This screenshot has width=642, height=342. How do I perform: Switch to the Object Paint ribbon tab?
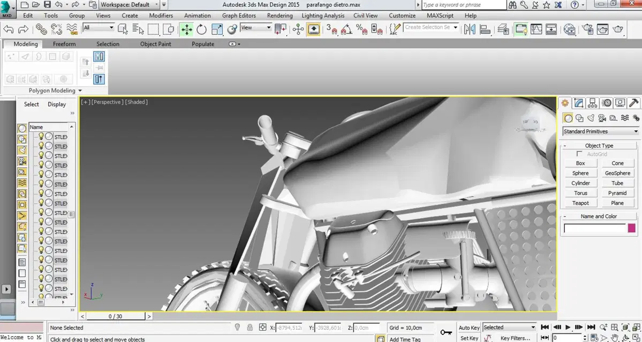156,44
